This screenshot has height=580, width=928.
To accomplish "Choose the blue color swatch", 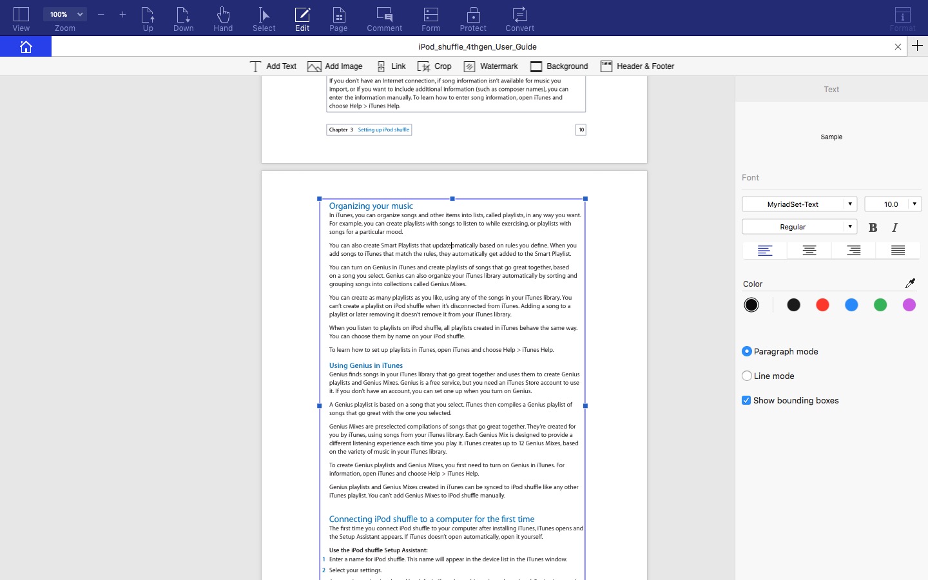I will pos(851,305).
